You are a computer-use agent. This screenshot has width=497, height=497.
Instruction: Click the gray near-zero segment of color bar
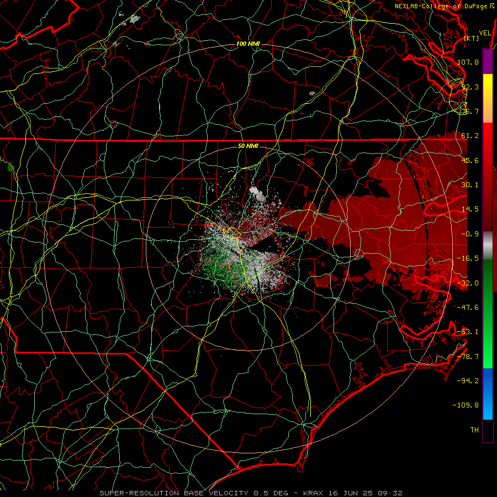point(488,246)
